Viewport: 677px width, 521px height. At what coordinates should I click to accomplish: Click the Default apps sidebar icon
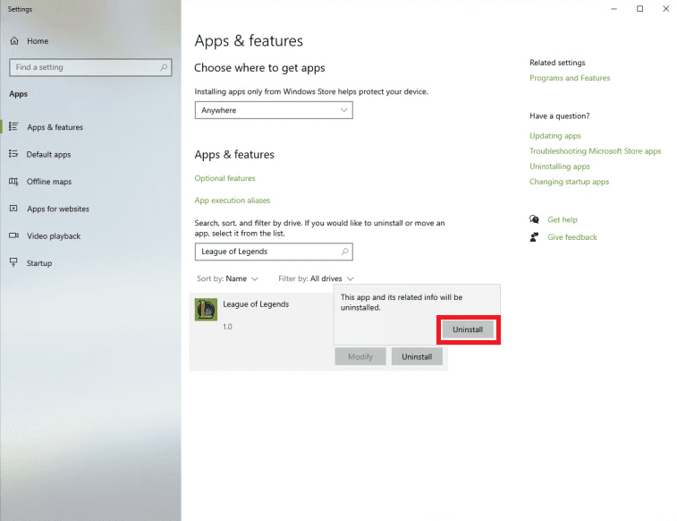13,154
